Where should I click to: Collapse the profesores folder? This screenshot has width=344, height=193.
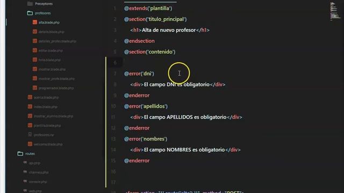(30, 13)
